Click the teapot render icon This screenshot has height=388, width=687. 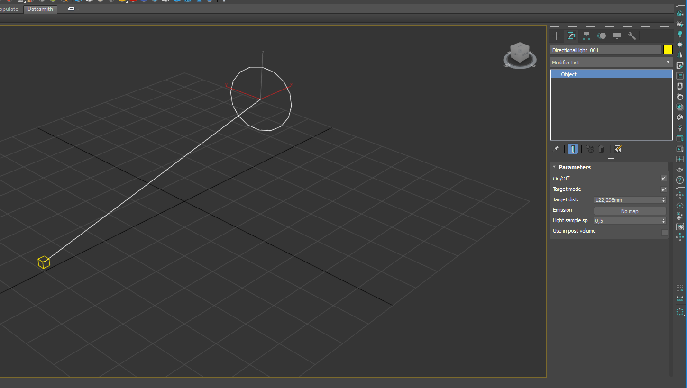click(x=680, y=170)
